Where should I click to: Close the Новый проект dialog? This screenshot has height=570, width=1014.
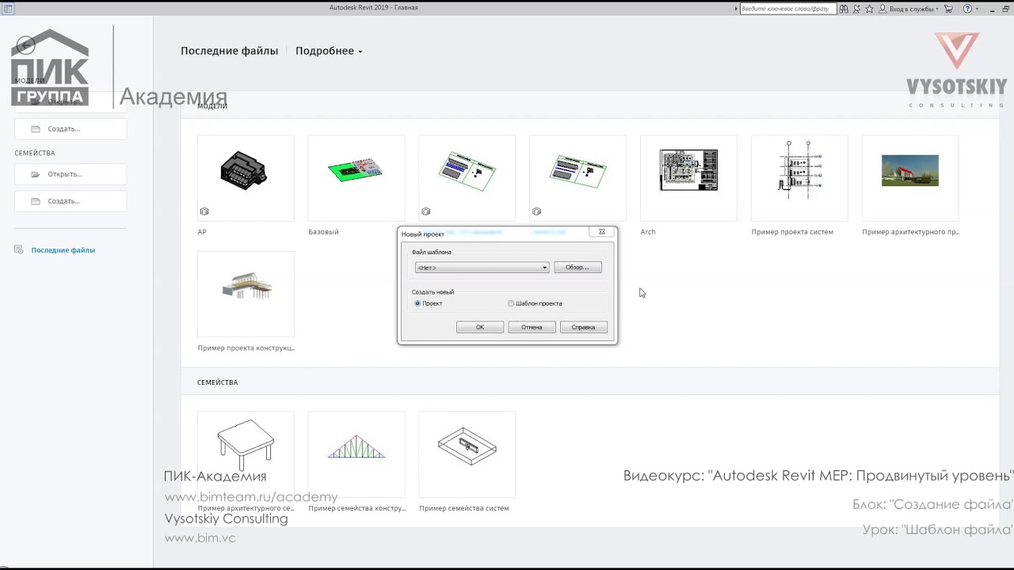point(601,232)
